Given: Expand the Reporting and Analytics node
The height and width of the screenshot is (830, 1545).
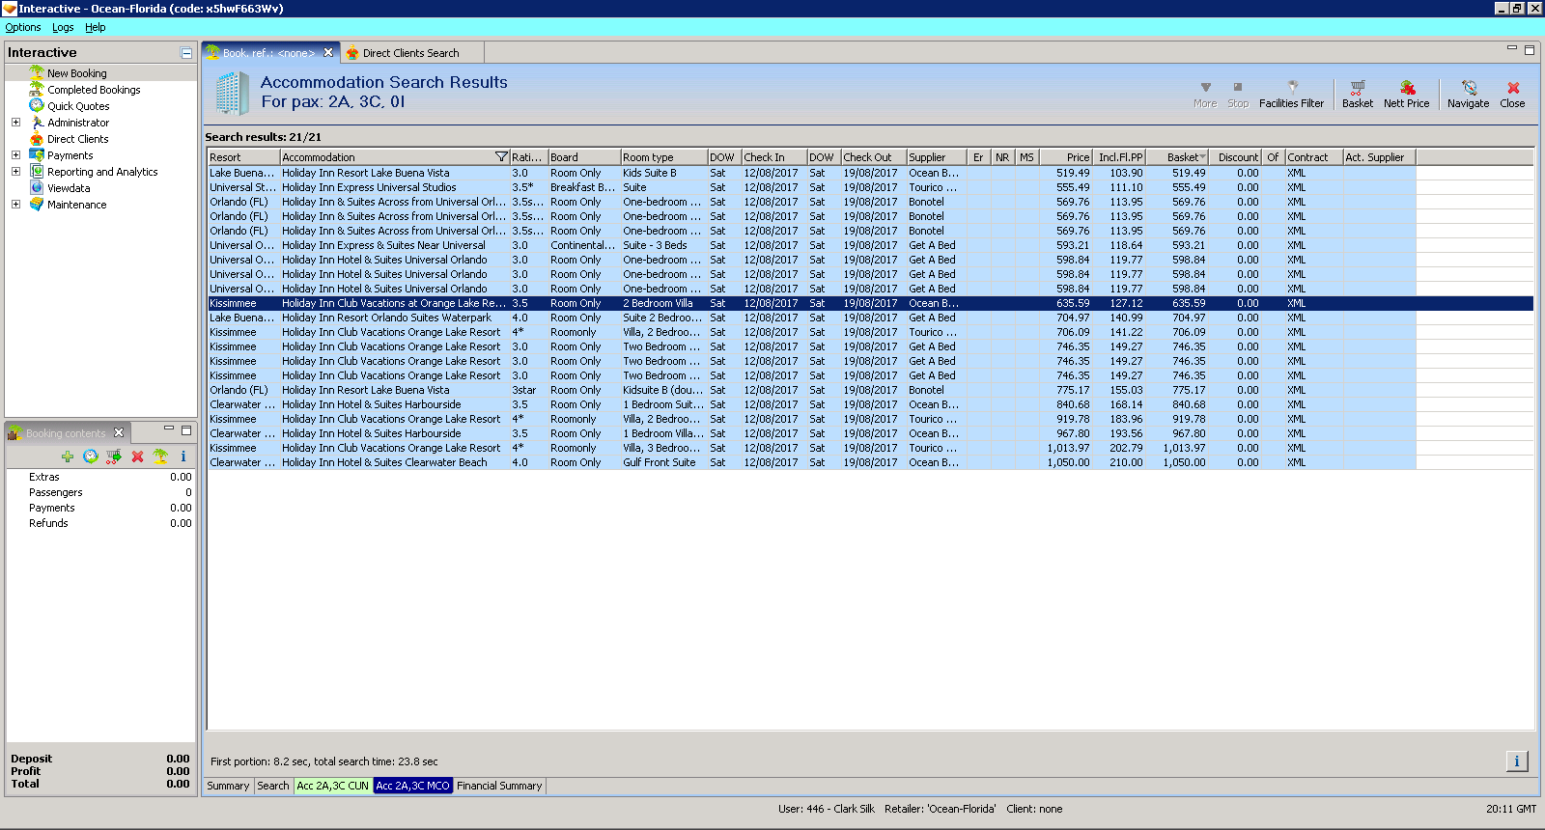Looking at the screenshot, I should pyautogui.click(x=15, y=172).
